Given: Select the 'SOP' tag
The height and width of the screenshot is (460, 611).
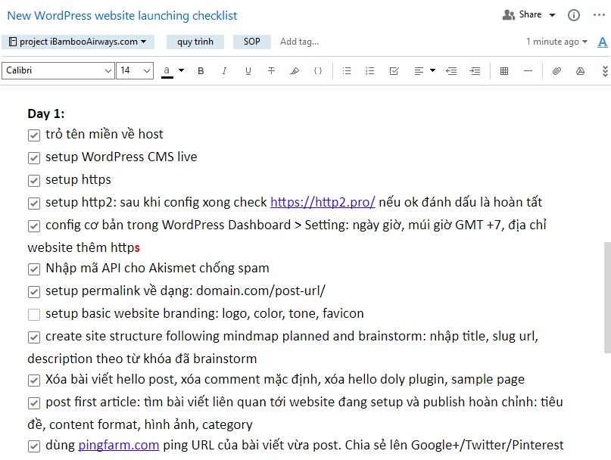Looking at the screenshot, I should point(251,42).
